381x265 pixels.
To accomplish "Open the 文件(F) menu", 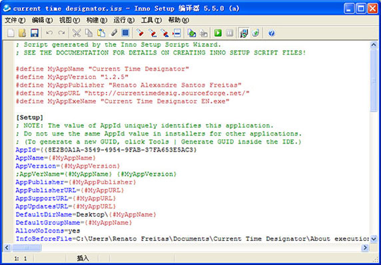I will [15, 21].
